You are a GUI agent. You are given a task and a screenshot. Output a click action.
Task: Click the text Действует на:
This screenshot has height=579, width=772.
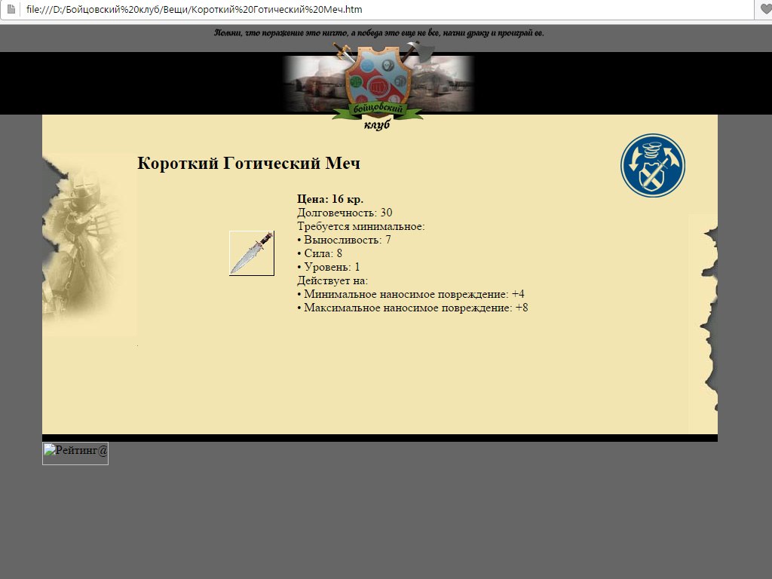coord(332,280)
